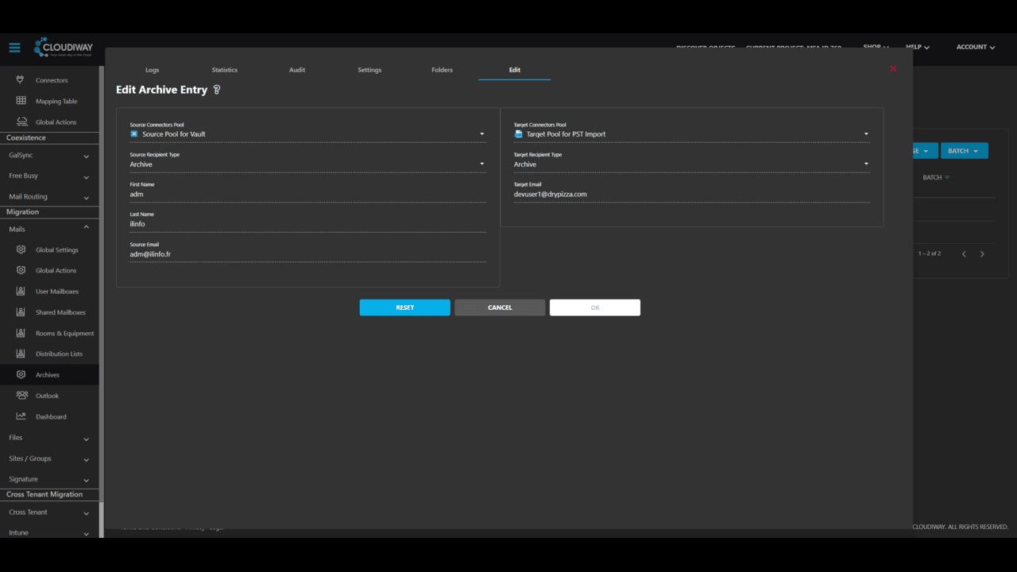The image size is (1017, 572).
Task: Open help icon beside Edit Archive Entry
Action: point(217,90)
